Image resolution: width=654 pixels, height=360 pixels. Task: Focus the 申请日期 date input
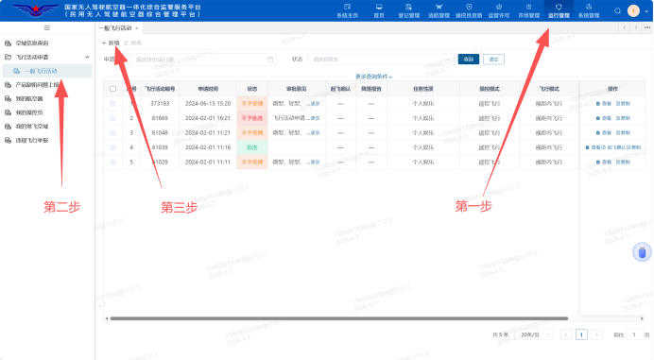point(203,60)
